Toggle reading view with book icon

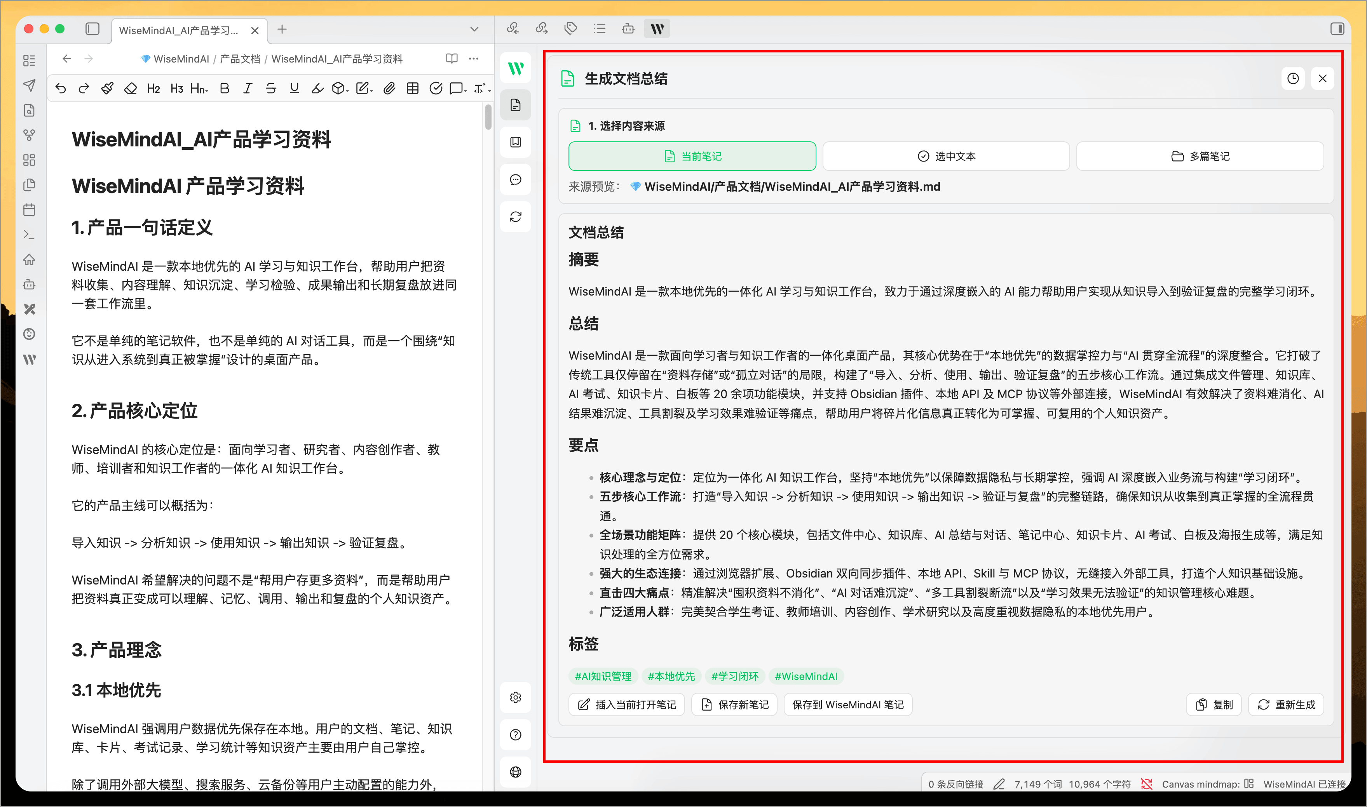(x=452, y=58)
